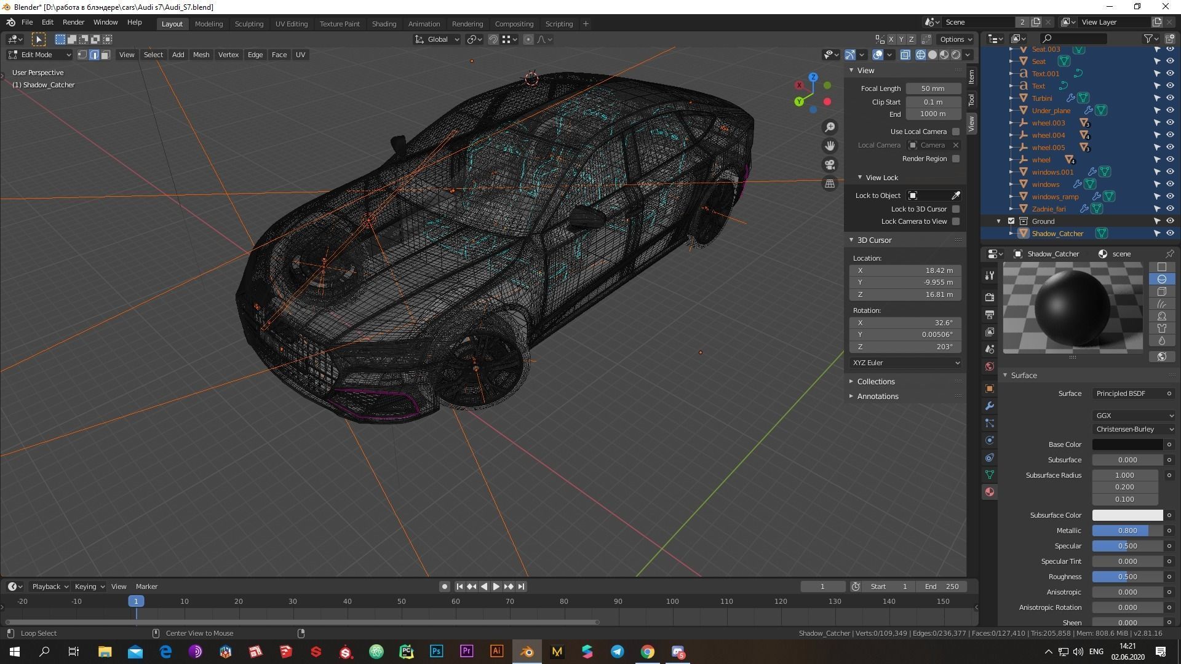Hide Shadow_Catcher with its eye icon

tap(1170, 234)
